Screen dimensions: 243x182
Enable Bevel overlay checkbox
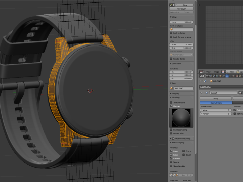tap(184, 155)
